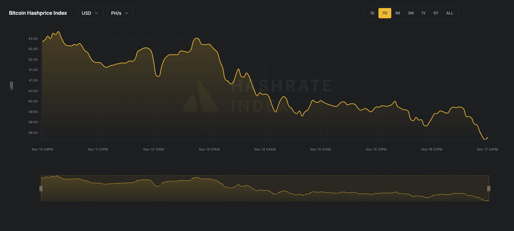Viewport: 514px width, 231px height.
Task: Click the Bitcoin Hashprice Index title
Action: click(38, 13)
